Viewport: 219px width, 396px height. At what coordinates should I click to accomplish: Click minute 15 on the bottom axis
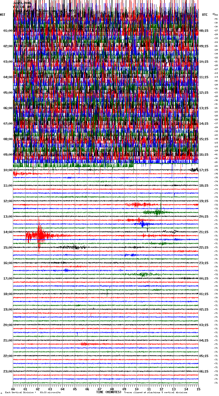point(198,389)
